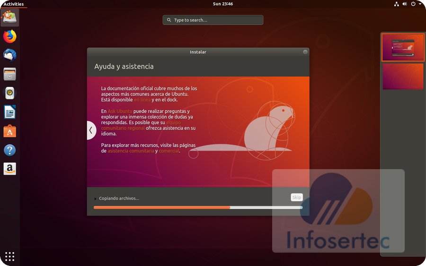
Task: Click the 'Type to search' field
Action: pyautogui.click(x=213, y=20)
